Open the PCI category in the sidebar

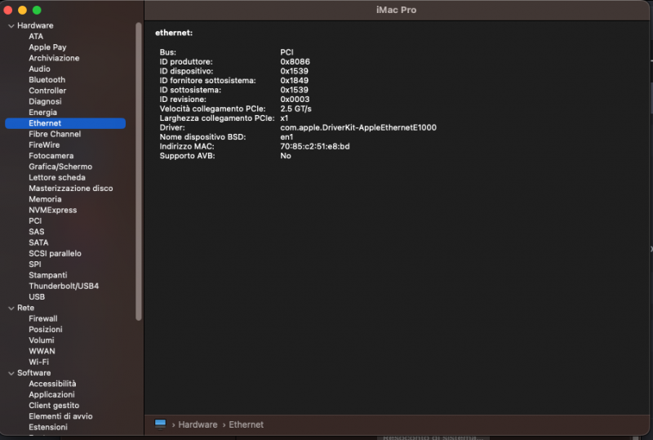tap(35, 220)
